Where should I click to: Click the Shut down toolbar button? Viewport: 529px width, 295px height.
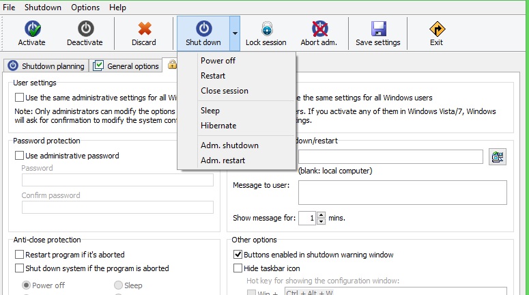203,33
